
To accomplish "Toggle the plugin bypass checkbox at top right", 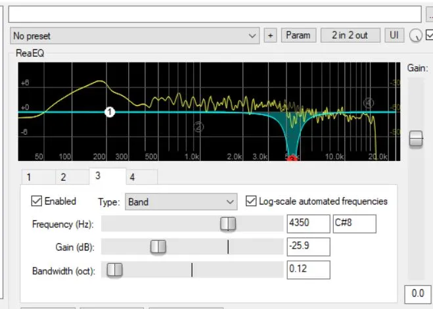I will pos(429,36).
